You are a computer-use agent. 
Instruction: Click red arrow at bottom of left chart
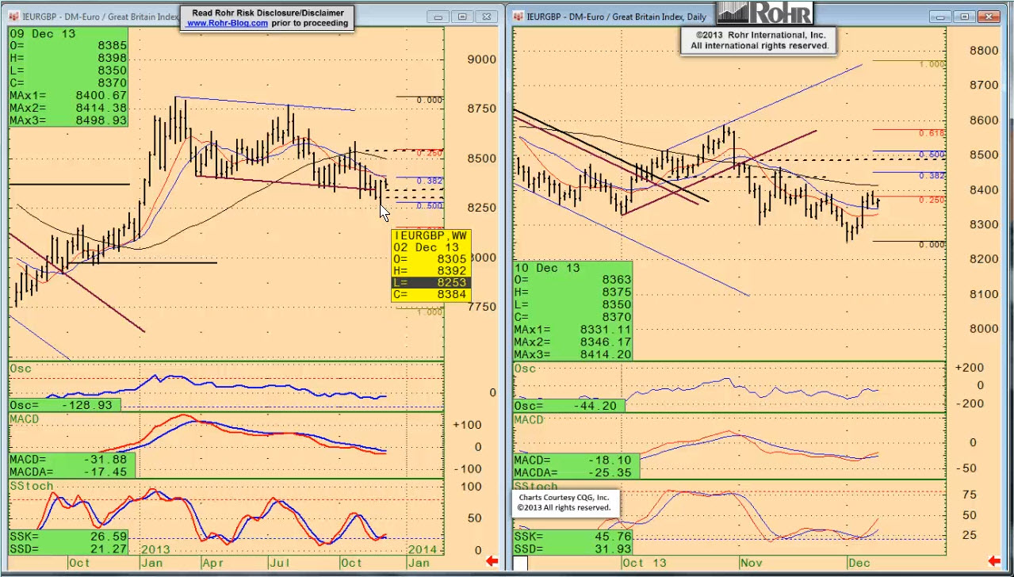(x=492, y=562)
